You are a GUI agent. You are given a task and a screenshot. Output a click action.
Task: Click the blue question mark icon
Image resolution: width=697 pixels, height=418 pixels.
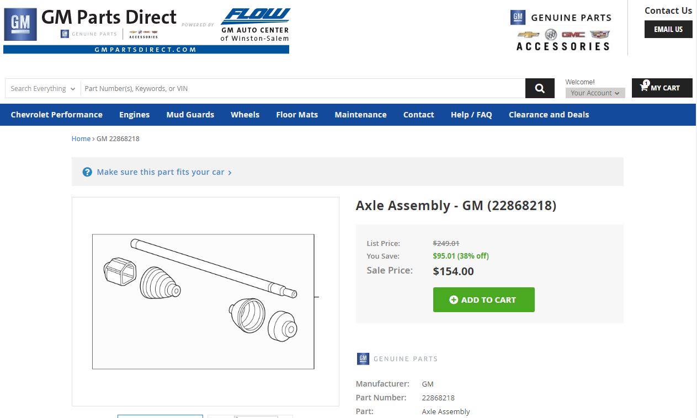coord(87,172)
